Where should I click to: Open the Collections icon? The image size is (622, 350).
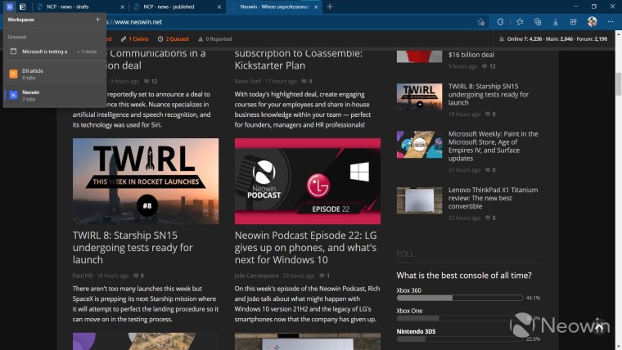(538, 22)
